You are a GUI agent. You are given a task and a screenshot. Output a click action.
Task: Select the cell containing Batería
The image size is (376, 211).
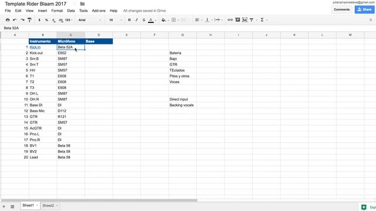coord(183,53)
